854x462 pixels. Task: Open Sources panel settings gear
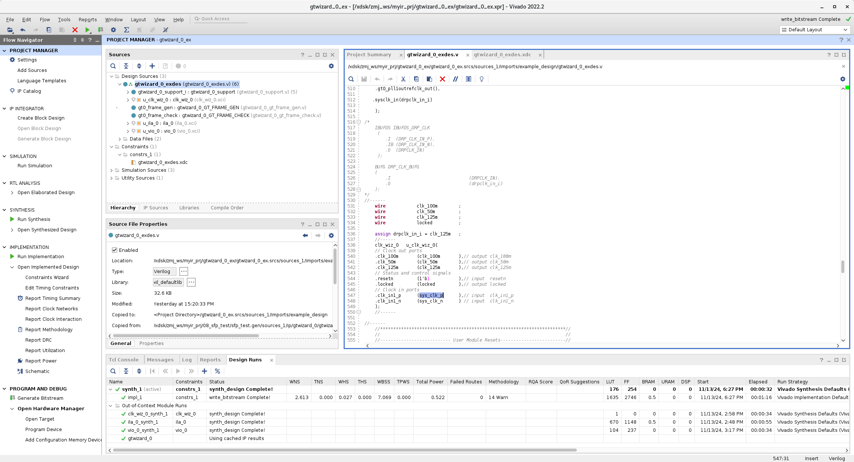[x=331, y=66]
